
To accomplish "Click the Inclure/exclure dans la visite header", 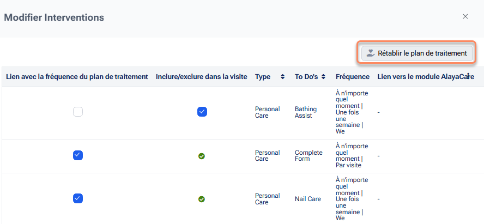I will pos(202,77).
